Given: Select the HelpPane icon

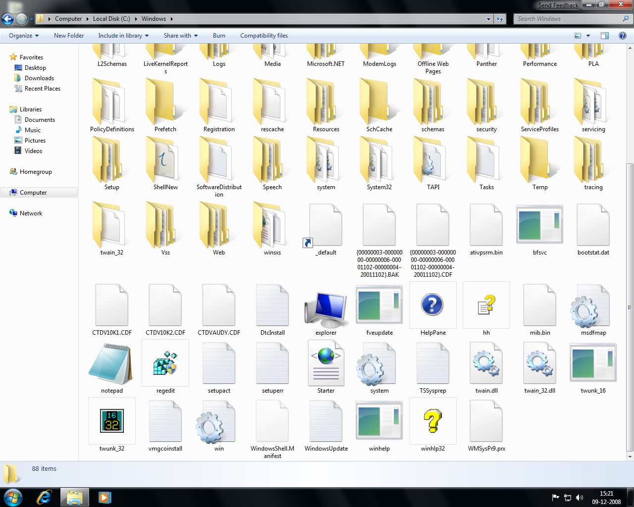Looking at the screenshot, I should tap(432, 305).
